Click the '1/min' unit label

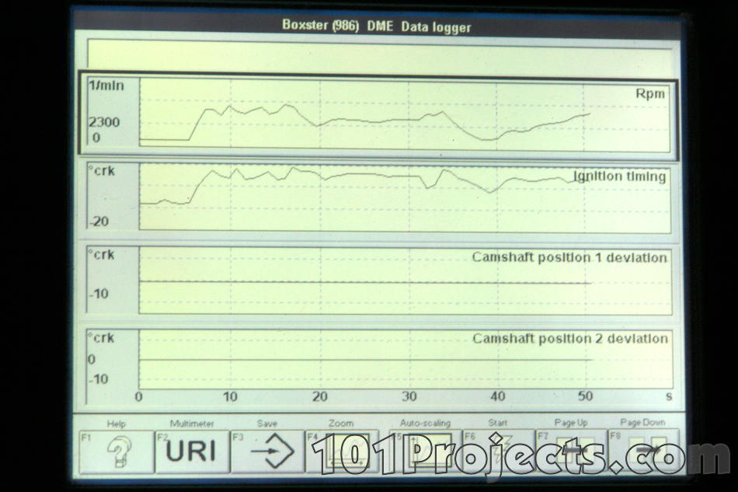coord(107,85)
